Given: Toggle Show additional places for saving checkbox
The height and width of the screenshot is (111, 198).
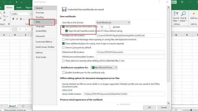Looking at the screenshot, I should [x=63, y=43].
